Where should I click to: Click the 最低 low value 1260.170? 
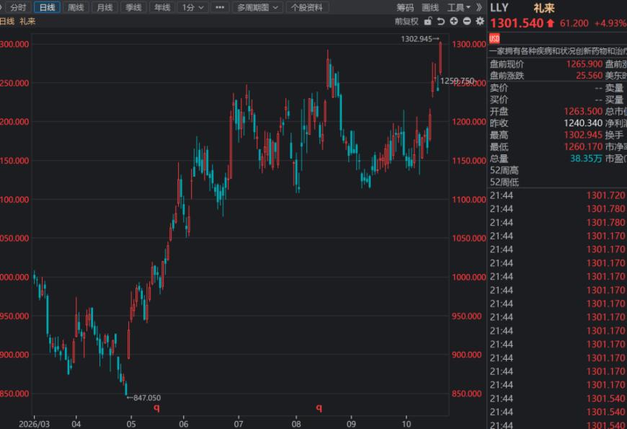click(582, 147)
